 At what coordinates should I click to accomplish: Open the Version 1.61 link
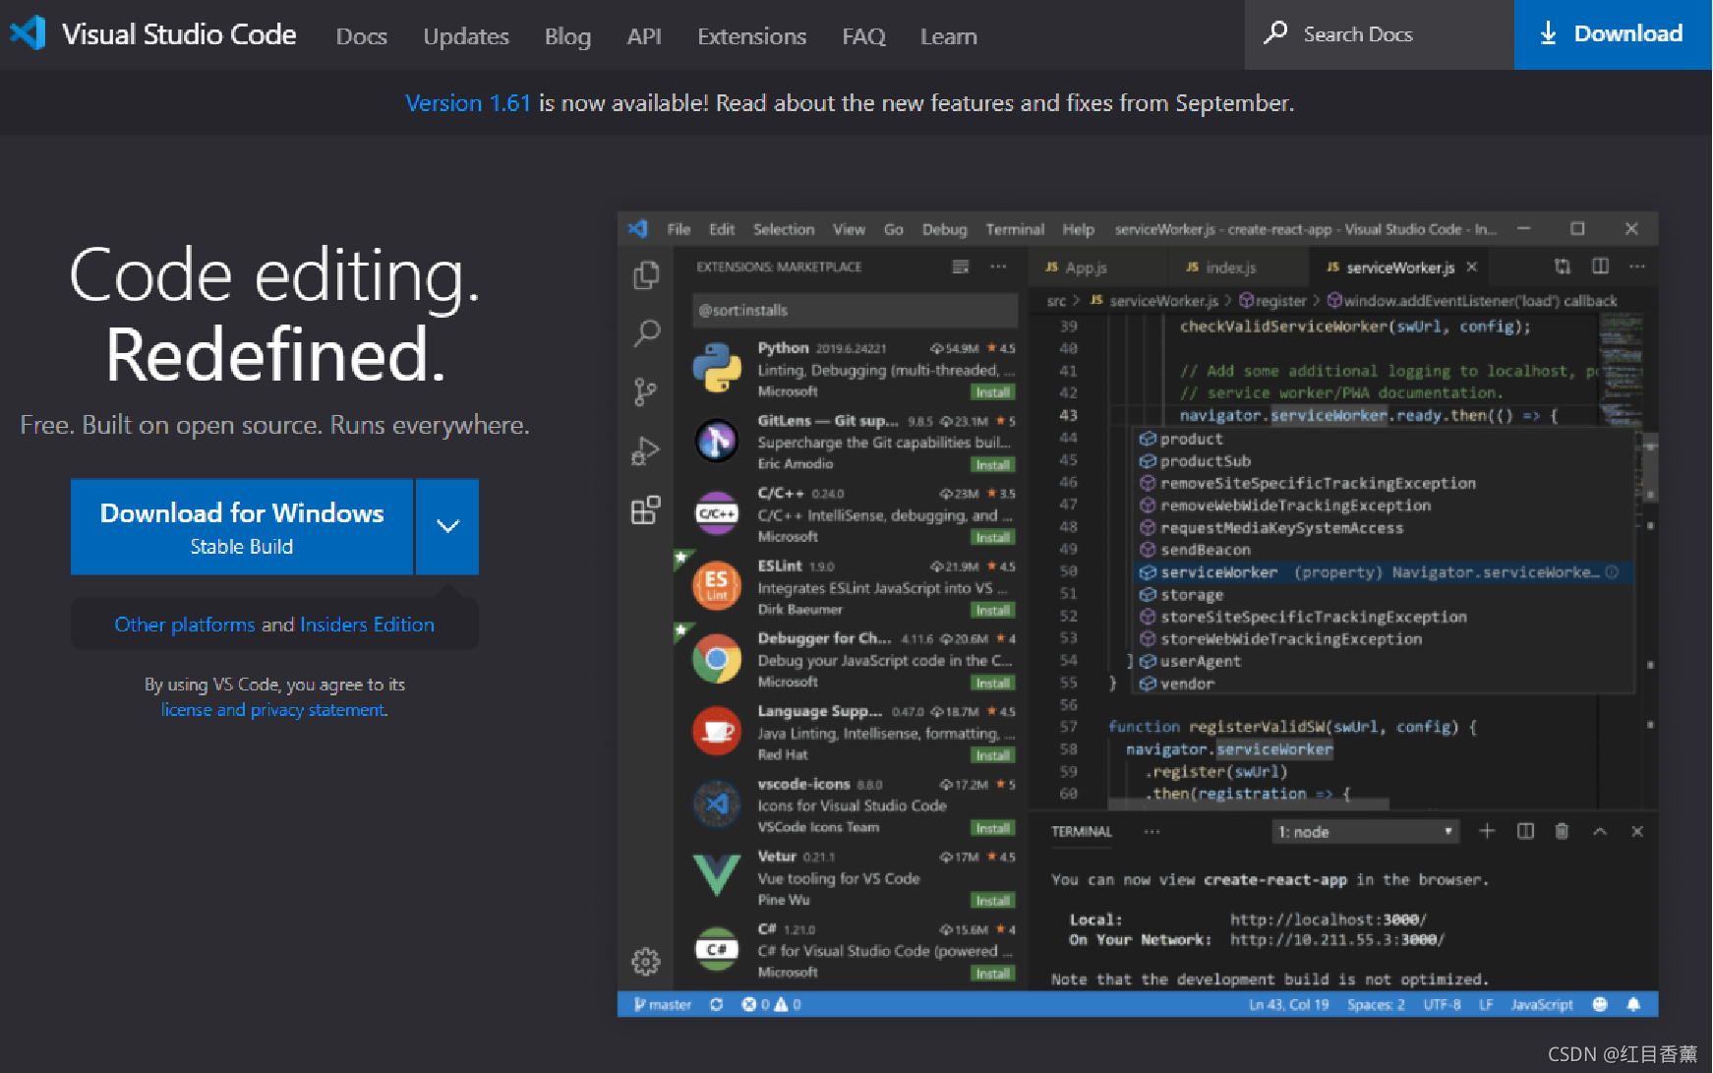[468, 103]
